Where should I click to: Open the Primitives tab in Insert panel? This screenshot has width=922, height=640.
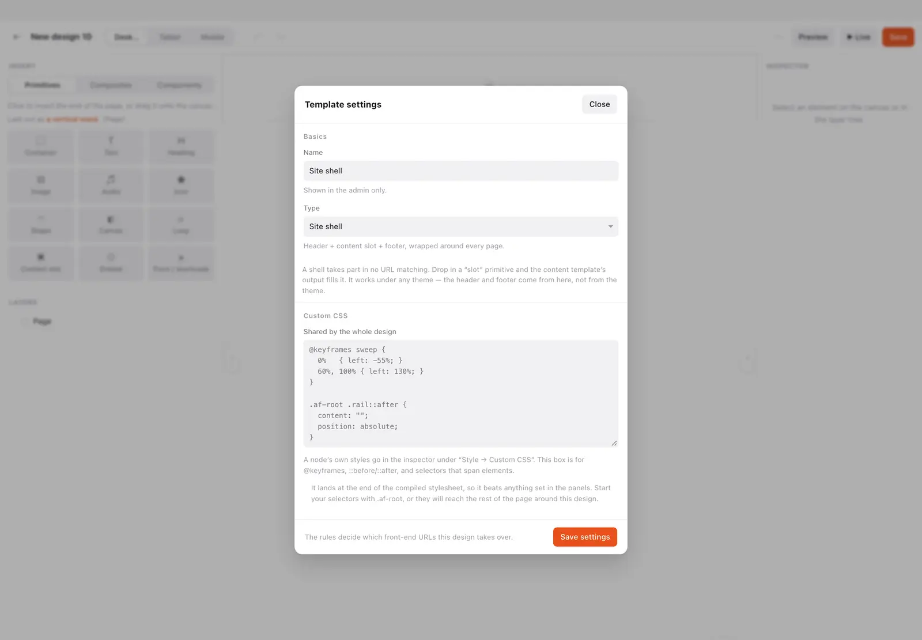[43, 85]
